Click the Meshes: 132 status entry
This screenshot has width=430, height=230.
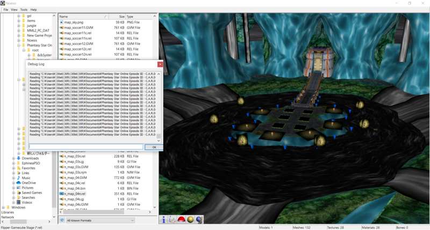(302, 227)
